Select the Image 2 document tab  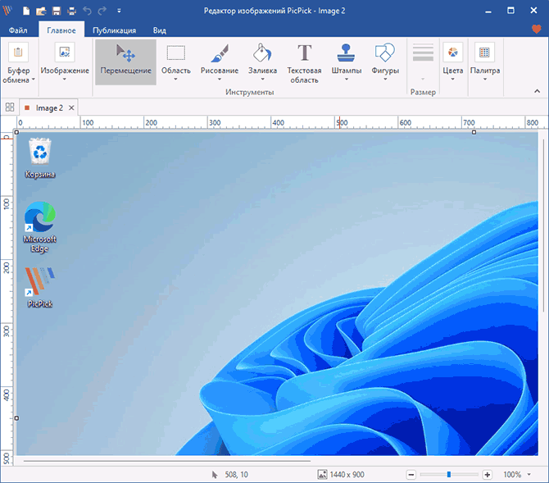48,107
